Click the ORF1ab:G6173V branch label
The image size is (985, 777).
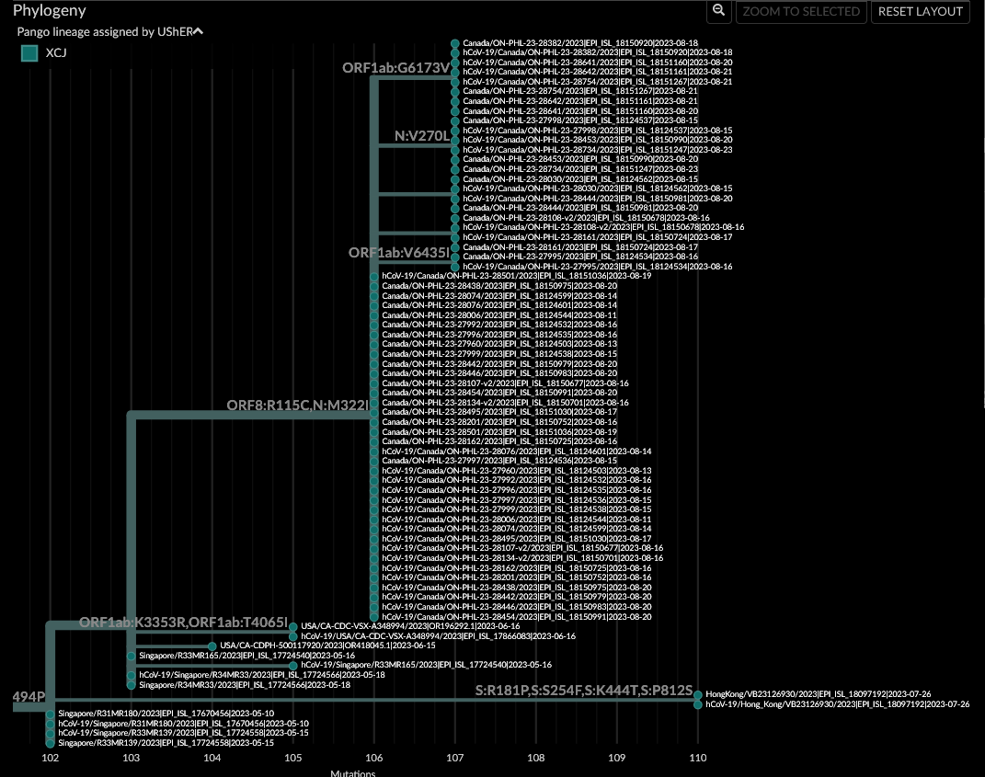click(x=395, y=68)
